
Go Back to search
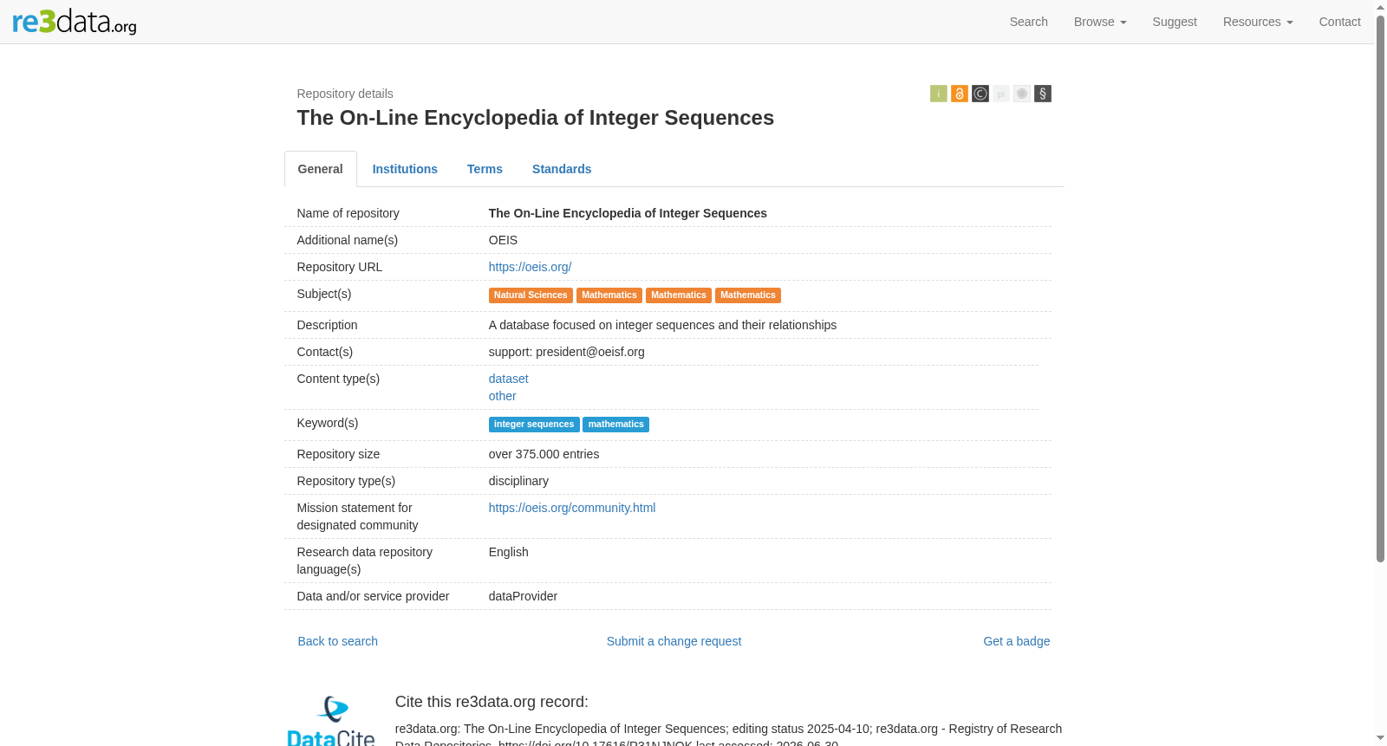pyautogui.click(x=338, y=641)
